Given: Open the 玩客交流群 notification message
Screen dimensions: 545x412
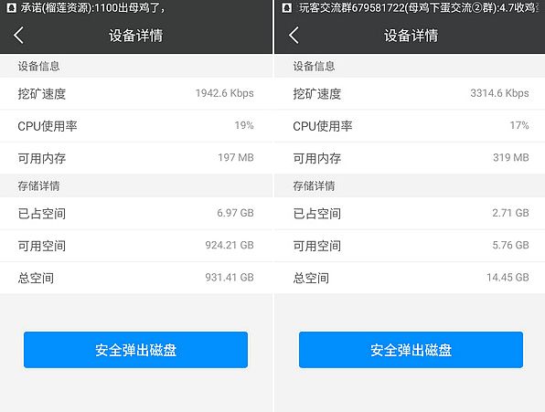Looking at the screenshot, I should tap(420, 7).
